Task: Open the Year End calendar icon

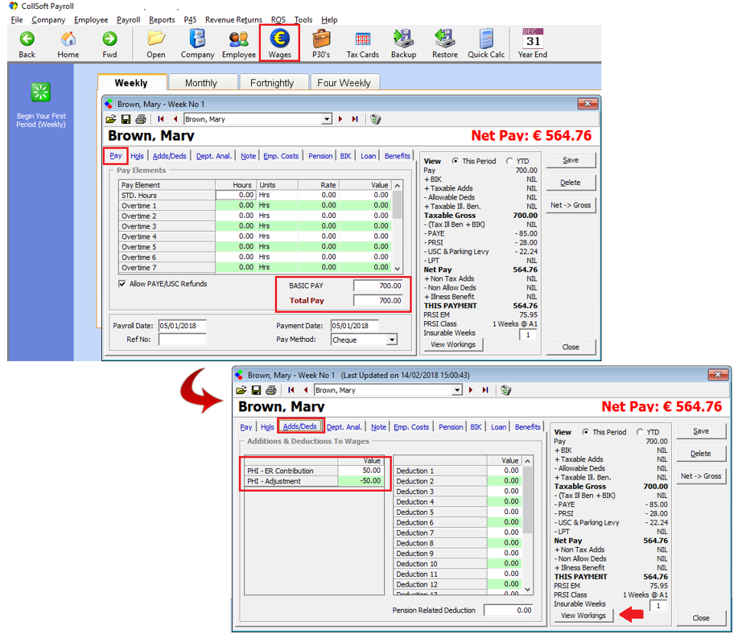Action: 532,39
